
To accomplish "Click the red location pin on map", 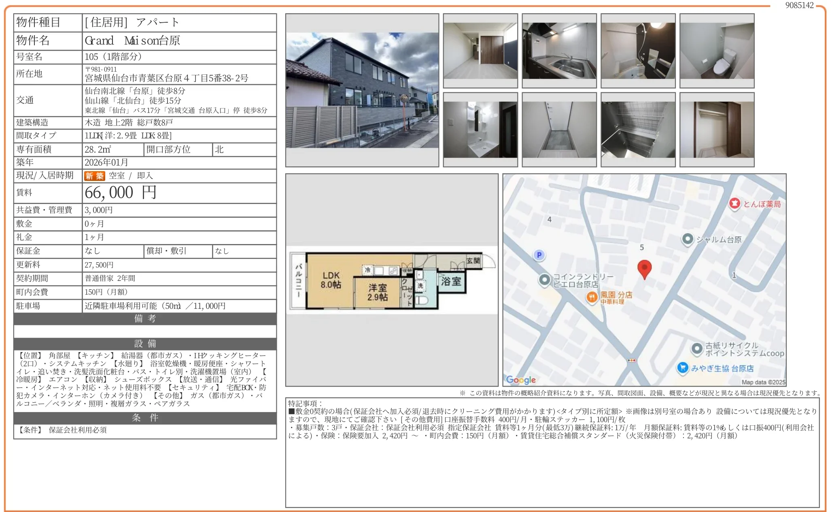I will [x=644, y=268].
